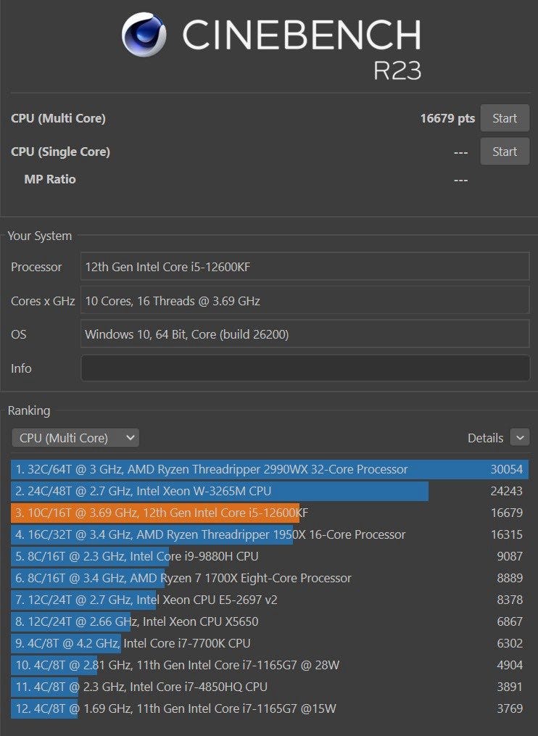
Task: Click score 16315 in ranking list
Action: [x=507, y=534]
